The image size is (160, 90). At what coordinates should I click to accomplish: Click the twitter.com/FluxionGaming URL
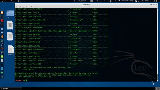pos(30,49)
